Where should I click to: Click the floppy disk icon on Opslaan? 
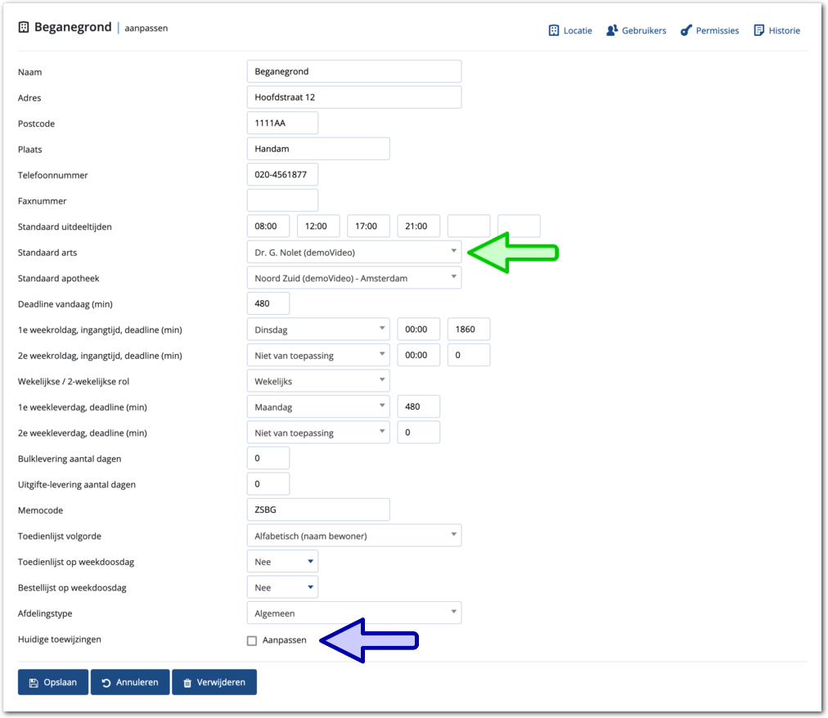coord(34,683)
